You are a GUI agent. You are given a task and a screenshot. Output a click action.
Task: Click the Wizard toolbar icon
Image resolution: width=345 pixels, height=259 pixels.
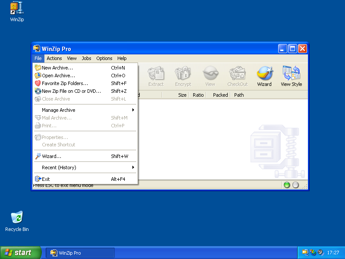pyautogui.click(x=264, y=76)
